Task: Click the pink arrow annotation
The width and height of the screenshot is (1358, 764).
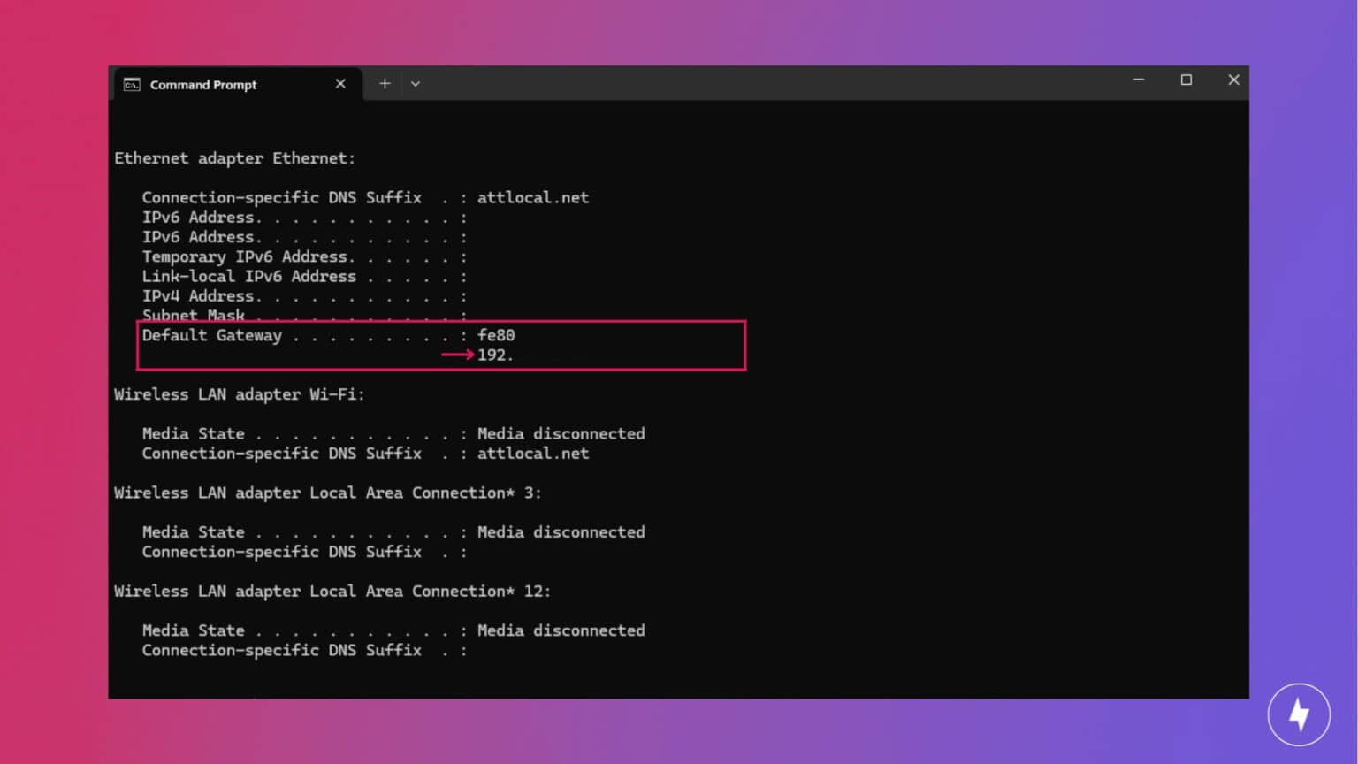Action: point(455,355)
